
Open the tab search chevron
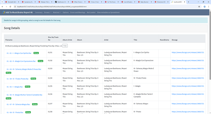point(2,2)
